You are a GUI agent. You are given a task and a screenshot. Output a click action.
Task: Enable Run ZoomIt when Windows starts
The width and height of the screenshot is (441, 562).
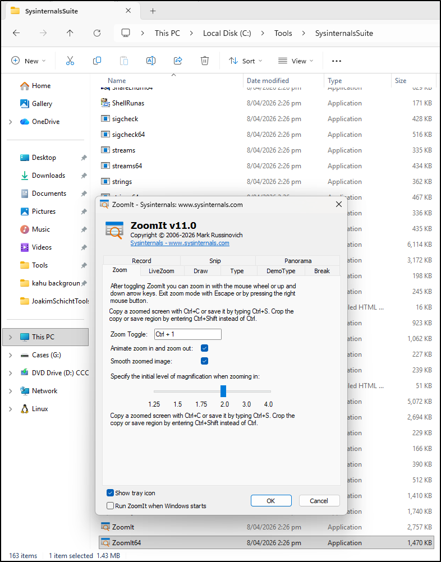coord(111,506)
